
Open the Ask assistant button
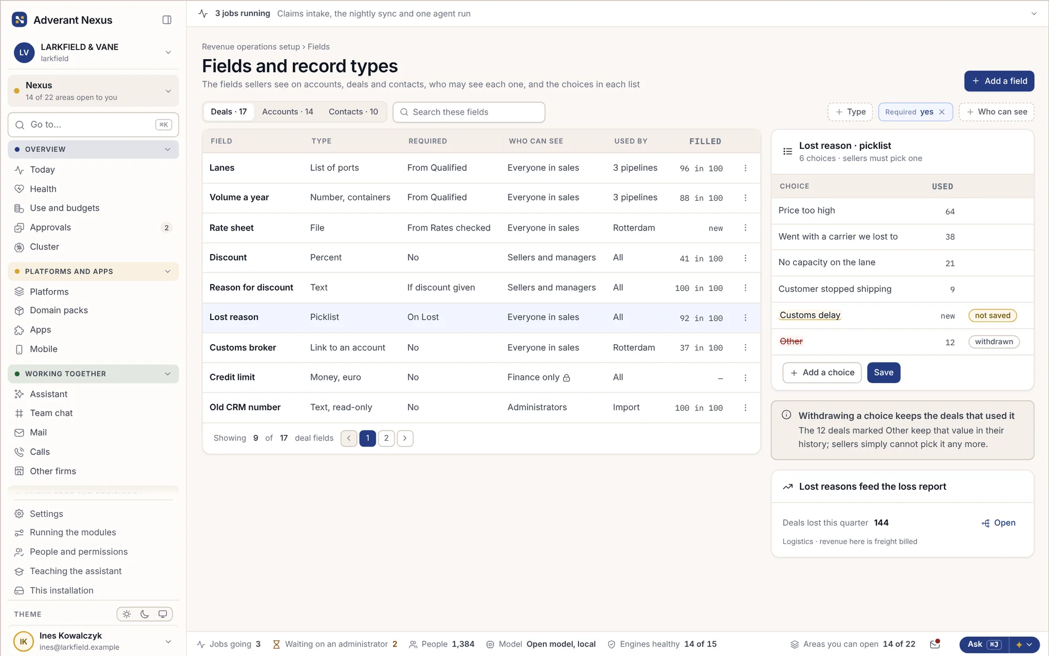pos(984,644)
